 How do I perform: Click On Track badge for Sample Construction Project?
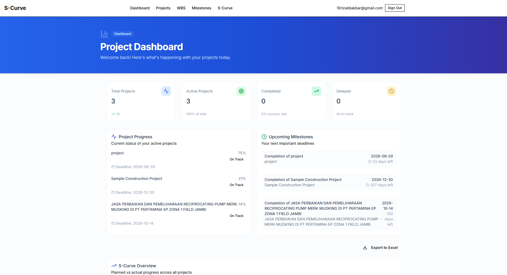(x=237, y=185)
